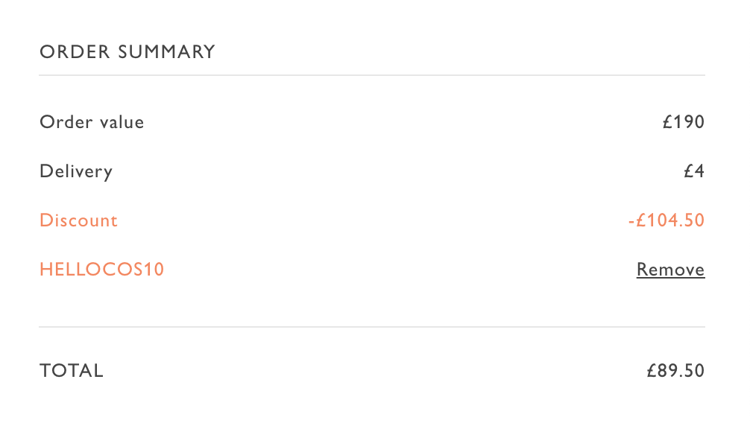Click the divider line above TOTAL
Screen dimensions: 750x423
[x=372, y=327]
